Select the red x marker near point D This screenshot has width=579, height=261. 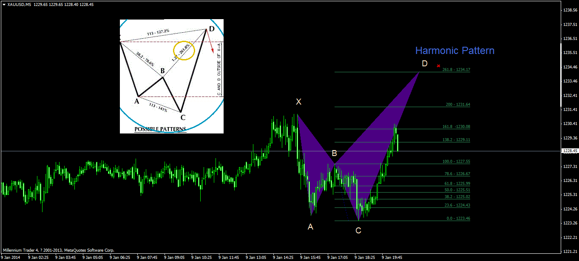(438, 65)
